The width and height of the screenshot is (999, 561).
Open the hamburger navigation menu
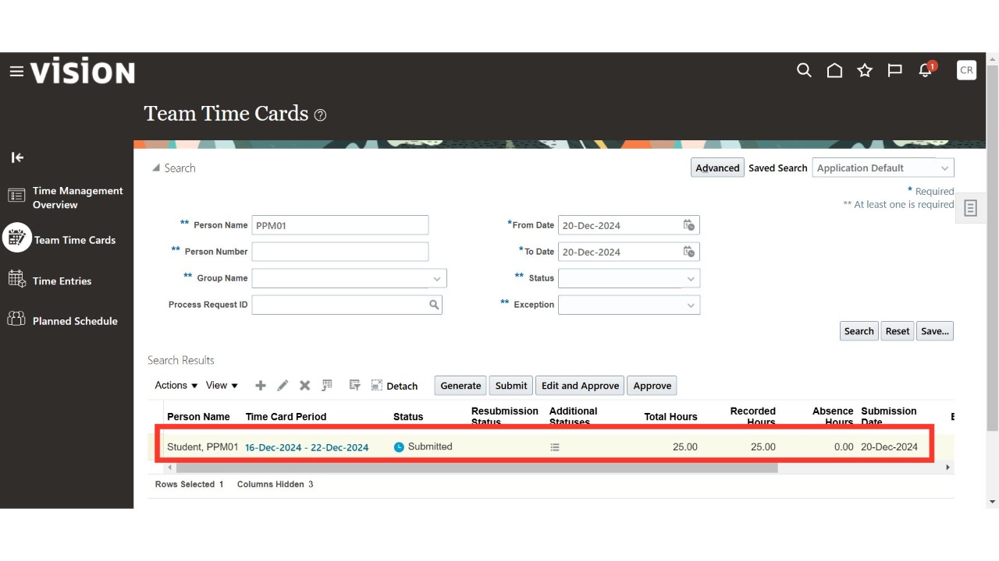point(16,72)
